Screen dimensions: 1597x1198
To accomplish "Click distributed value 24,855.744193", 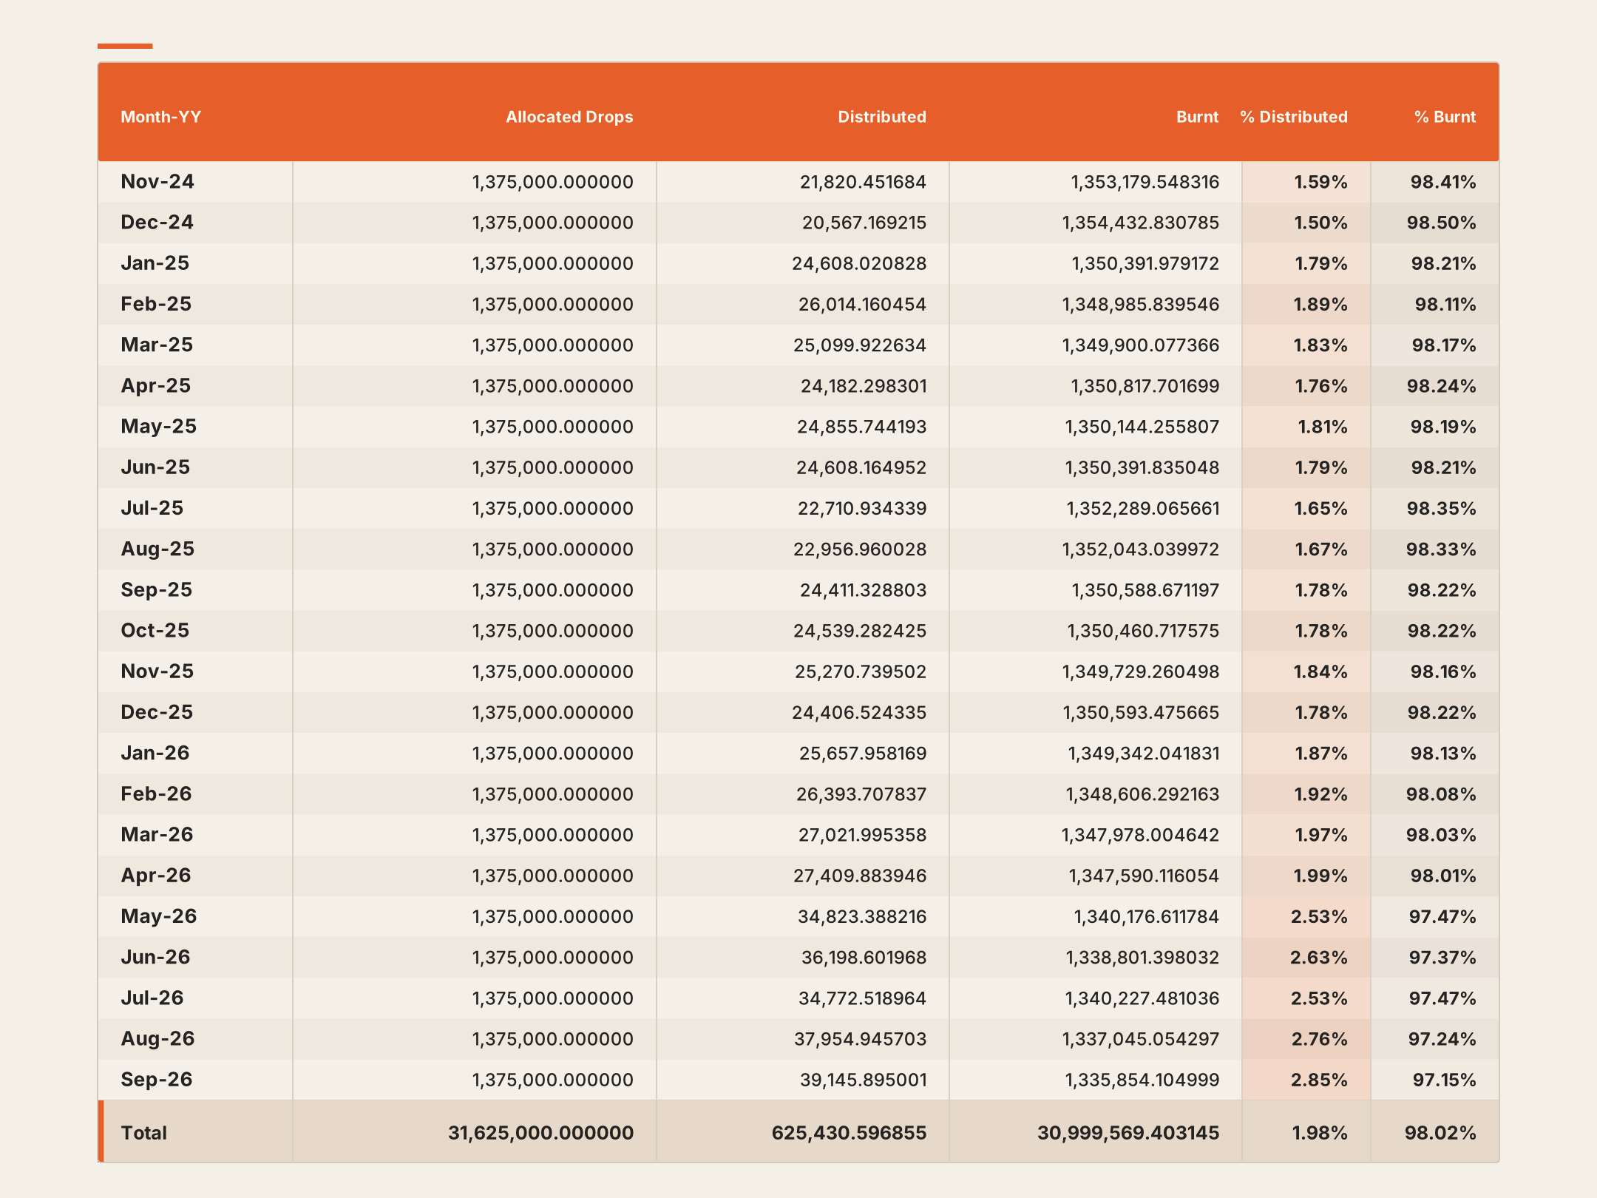I will click(x=861, y=427).
